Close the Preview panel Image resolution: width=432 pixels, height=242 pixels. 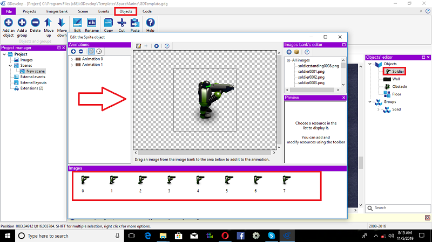pos(343,98)
